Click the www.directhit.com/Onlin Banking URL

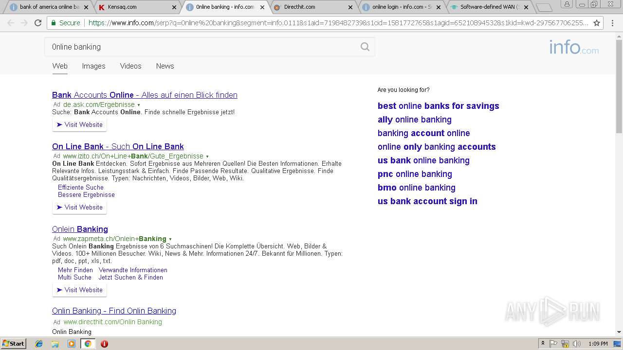pyautogui.click(x=112, y=322)
